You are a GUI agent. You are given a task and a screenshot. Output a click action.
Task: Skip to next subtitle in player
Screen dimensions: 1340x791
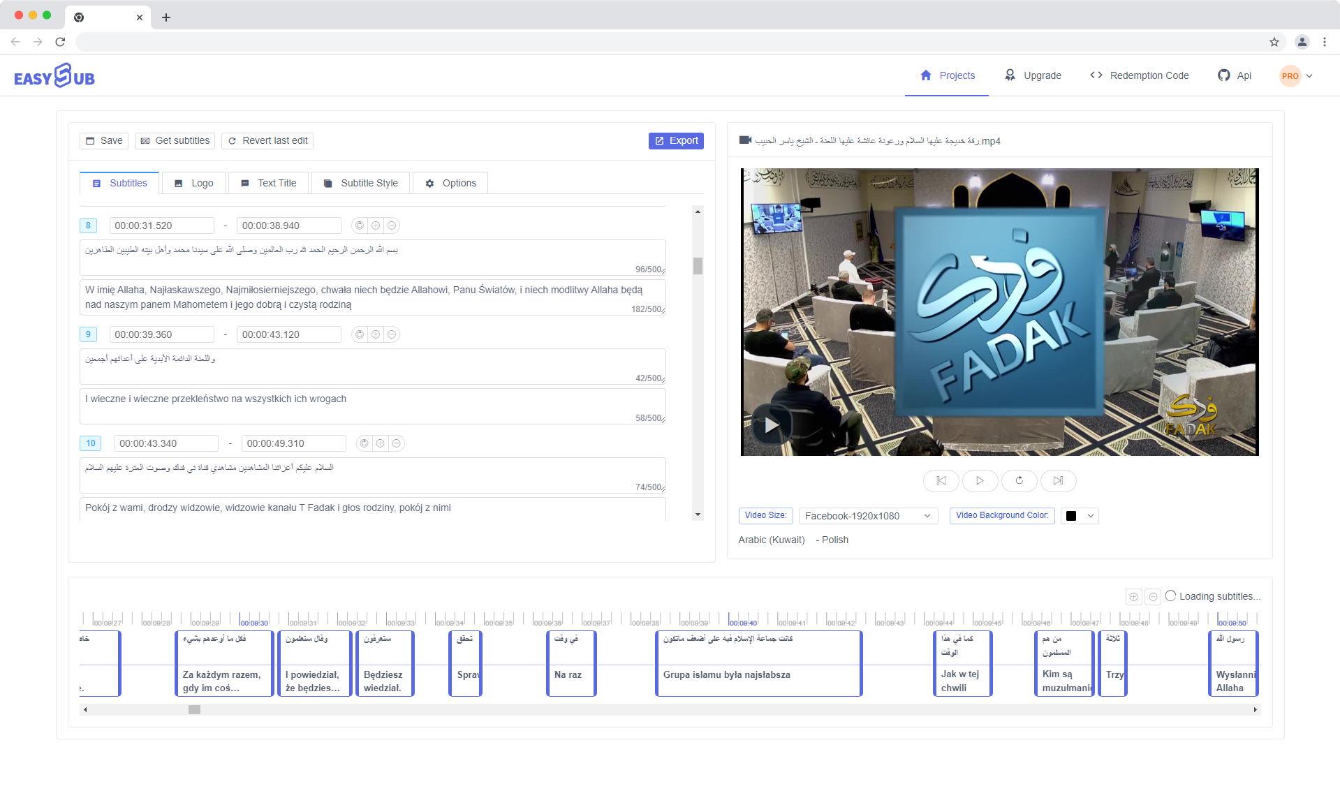[1058, 480]
